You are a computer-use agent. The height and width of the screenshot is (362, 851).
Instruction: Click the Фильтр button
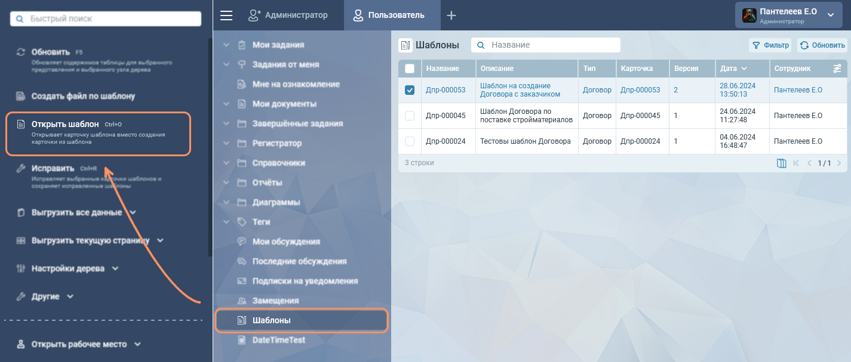pyautogui.click(x=770, y=45)
